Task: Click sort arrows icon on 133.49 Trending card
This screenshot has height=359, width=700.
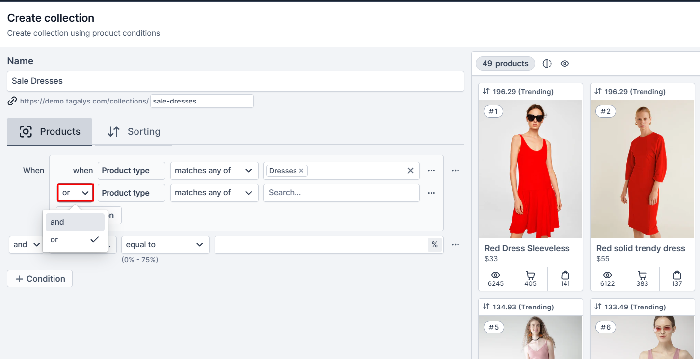Action: (x=598, y=307)
